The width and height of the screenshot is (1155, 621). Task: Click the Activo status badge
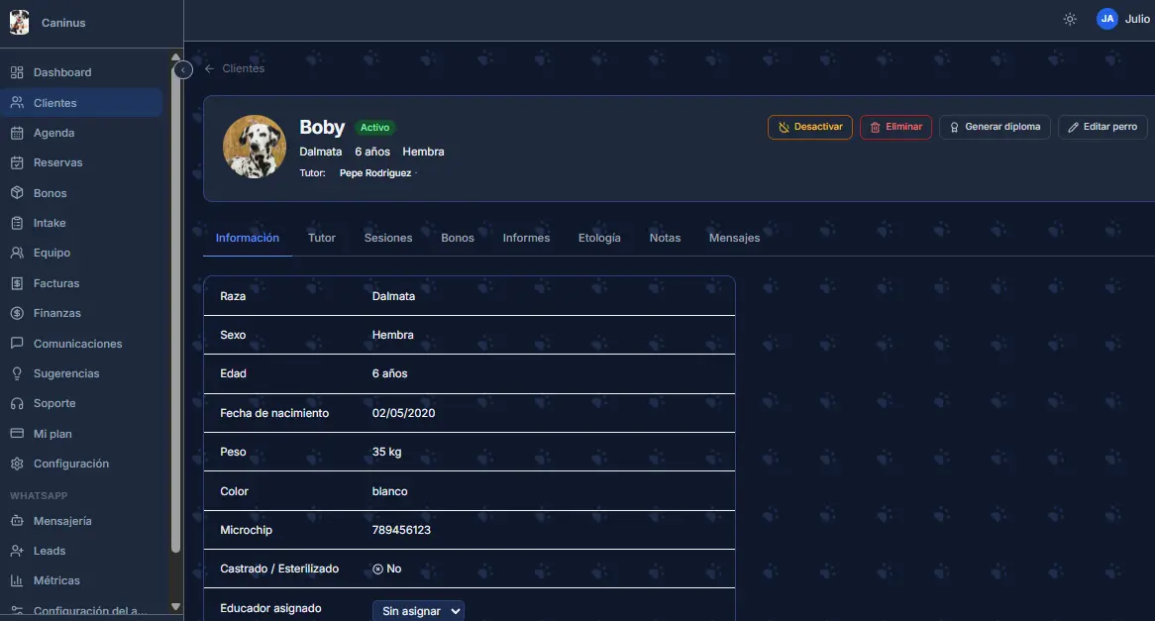coord(375,128)
